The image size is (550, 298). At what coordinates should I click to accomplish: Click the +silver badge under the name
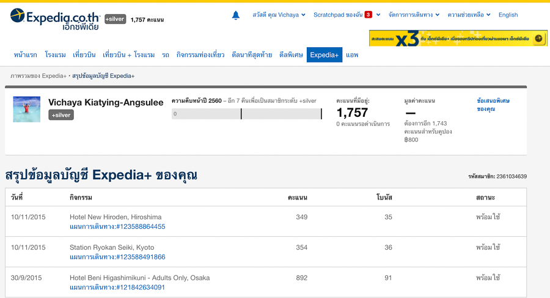tap(61, 115)
